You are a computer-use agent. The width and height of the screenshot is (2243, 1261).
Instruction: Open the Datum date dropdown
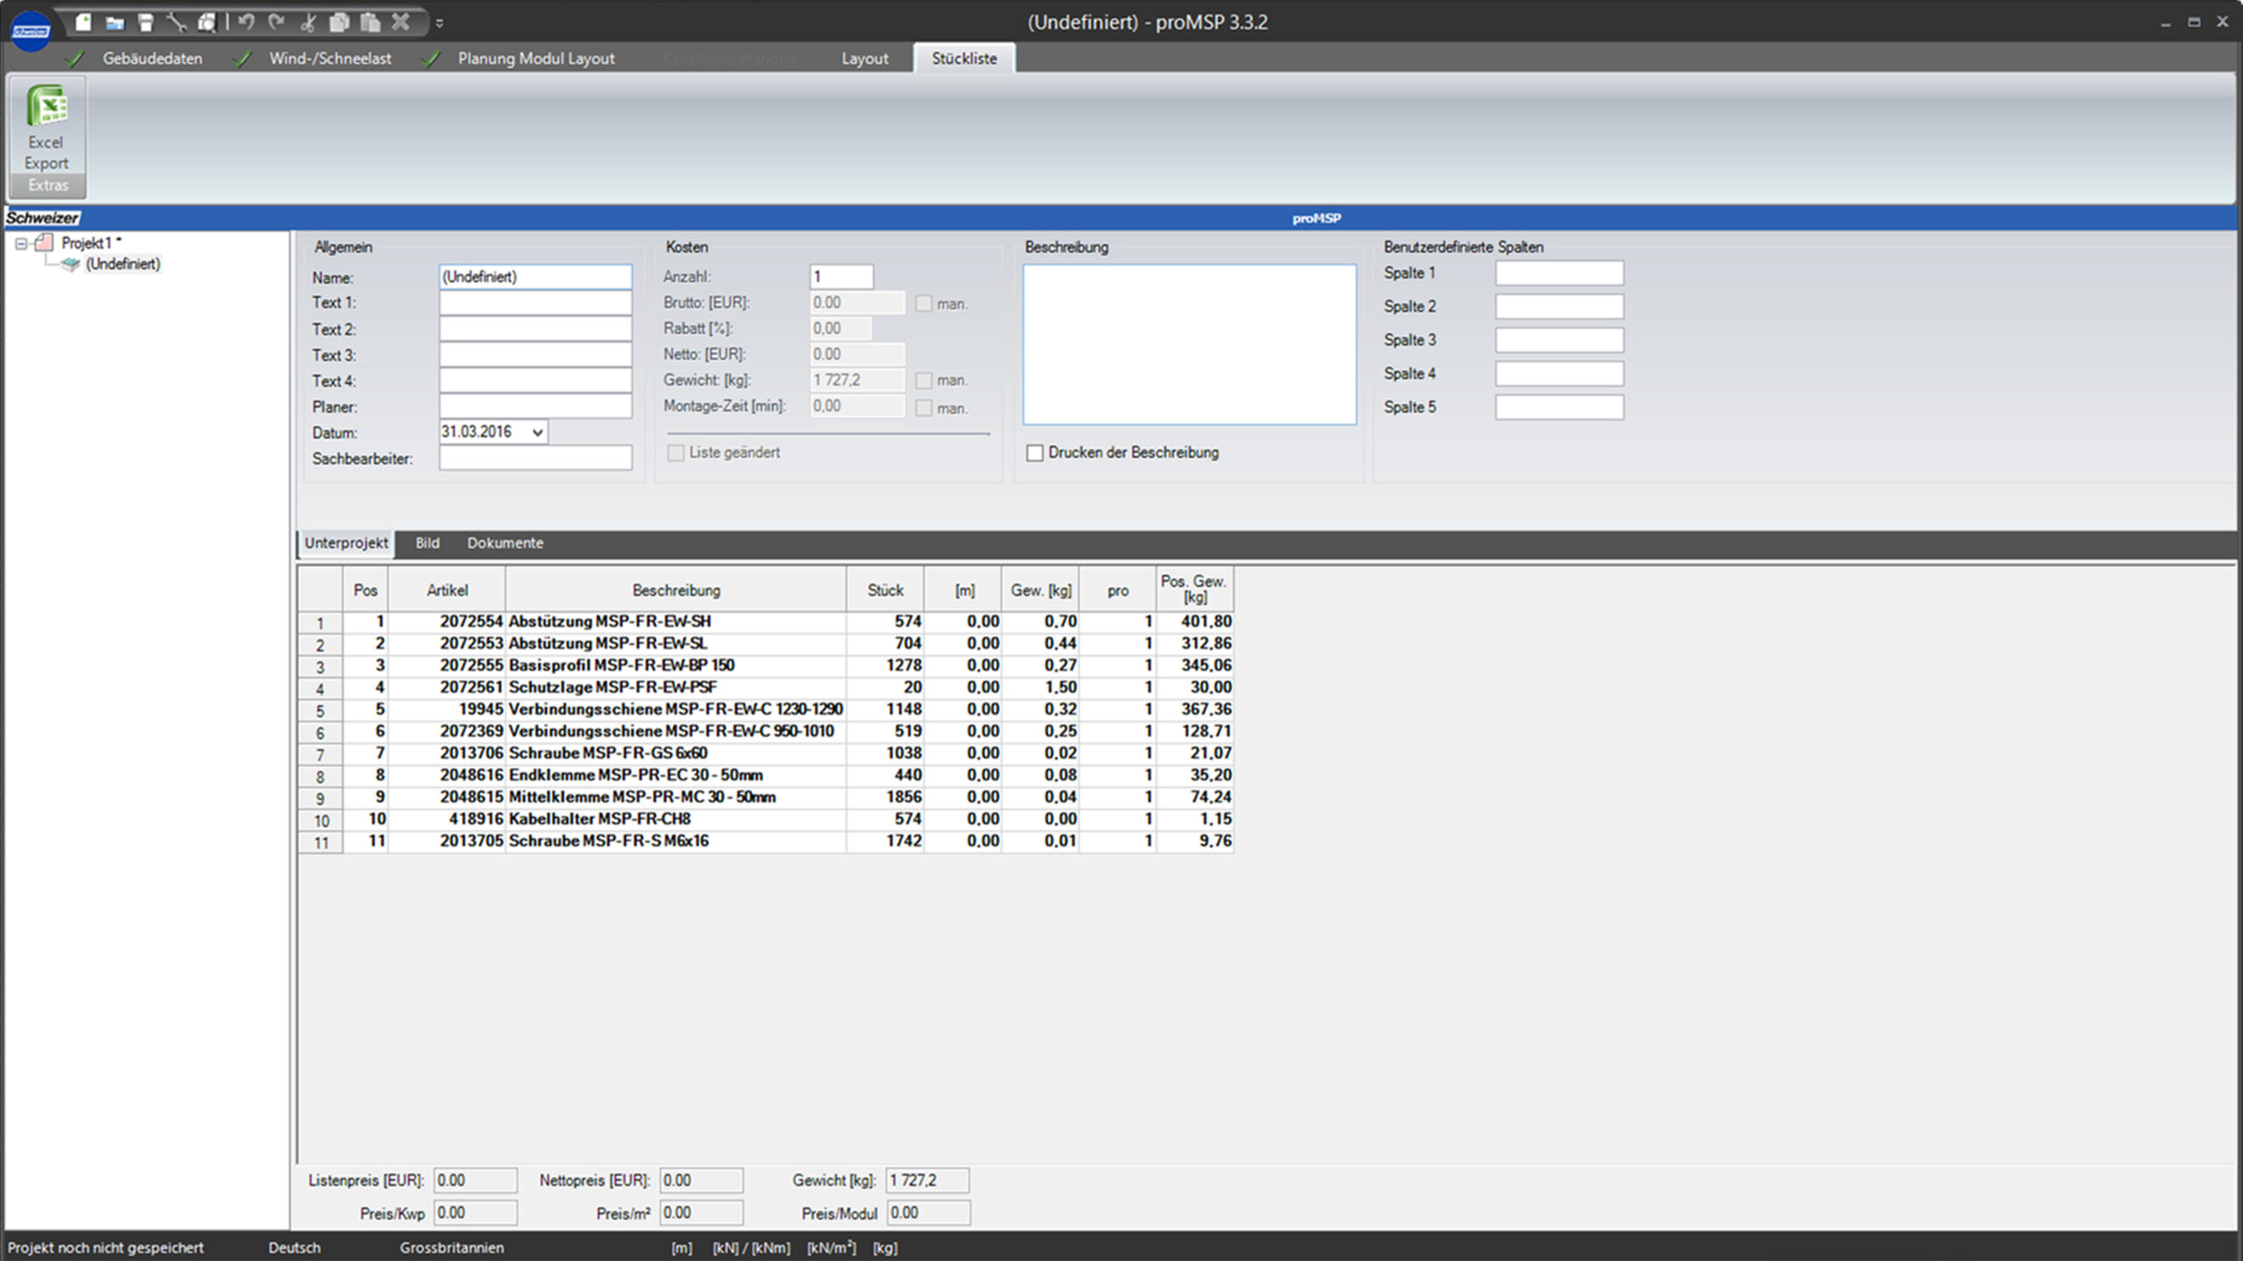tap(537, 432)
